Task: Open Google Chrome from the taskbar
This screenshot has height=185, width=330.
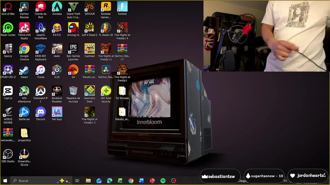Action: click(131, 181)
